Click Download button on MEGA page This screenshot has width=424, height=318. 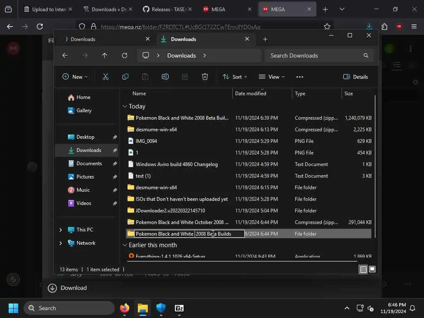tap(67, 288)
